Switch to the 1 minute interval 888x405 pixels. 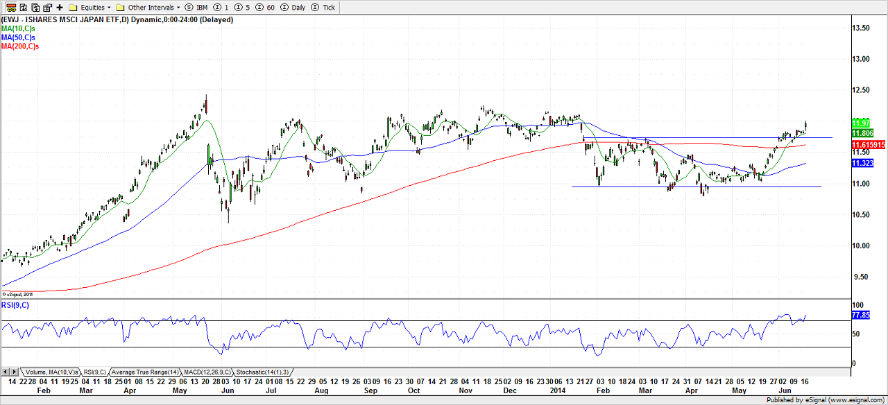click(222, 8)
